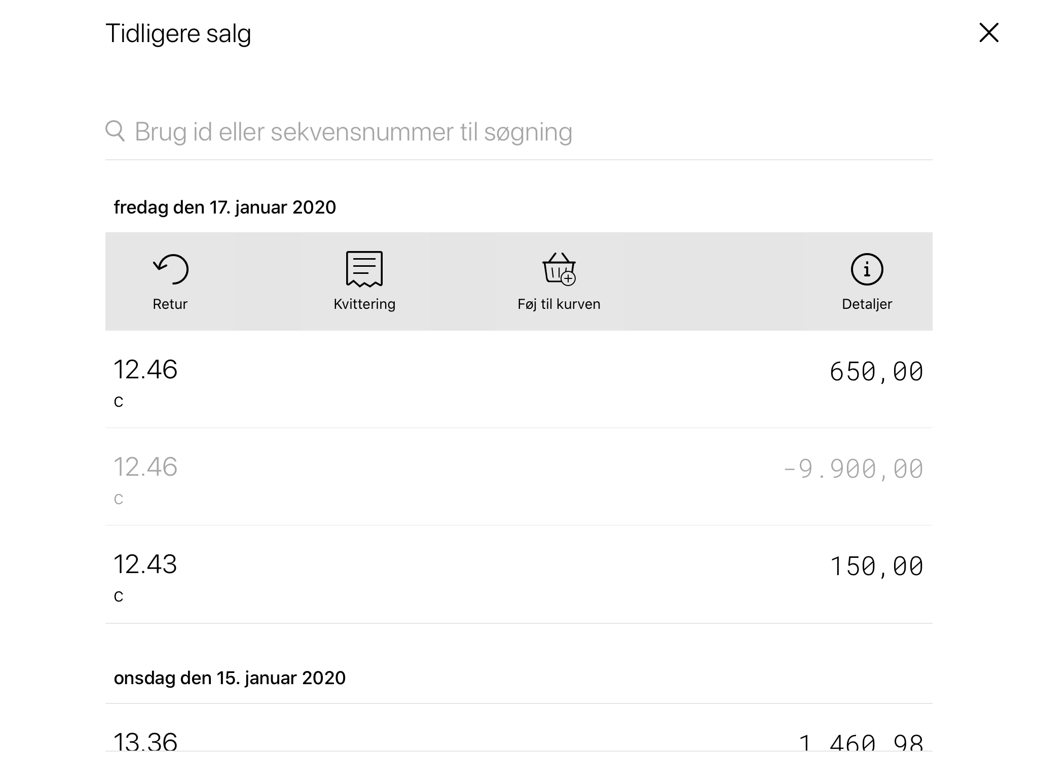Close the Tidligere salg dialog
Image resolution: width=1038 pixels, height=779 pixels.
(988, 33)
